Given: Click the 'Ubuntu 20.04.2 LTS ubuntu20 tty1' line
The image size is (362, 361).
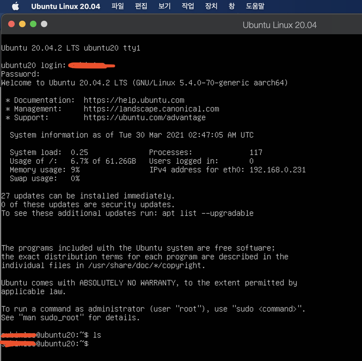Looking at the screenshot, I should pos(71,48).
